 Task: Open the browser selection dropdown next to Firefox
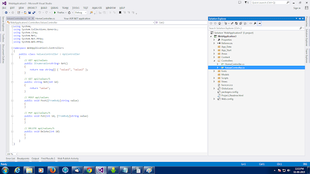[66, 13]
